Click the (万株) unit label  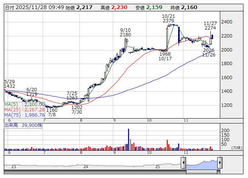237,148
